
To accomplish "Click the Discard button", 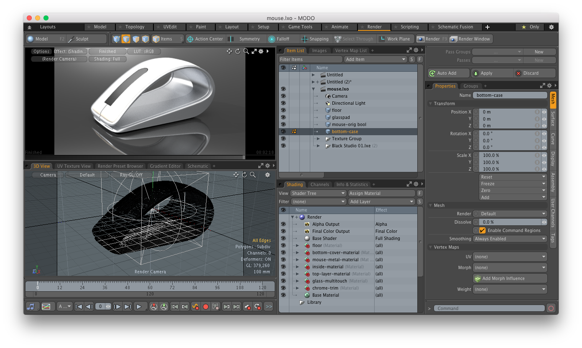I will (x=535, y=73).
